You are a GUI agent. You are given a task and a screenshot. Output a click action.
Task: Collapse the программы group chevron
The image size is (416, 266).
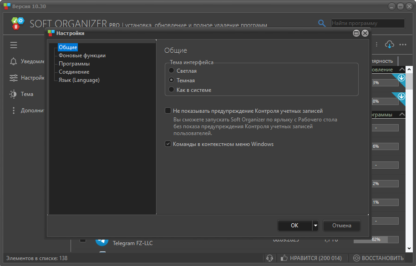pos(401,115)
